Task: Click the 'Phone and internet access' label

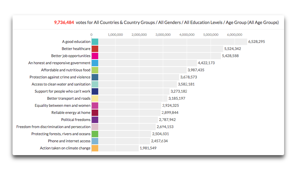Action: [69, 141]
